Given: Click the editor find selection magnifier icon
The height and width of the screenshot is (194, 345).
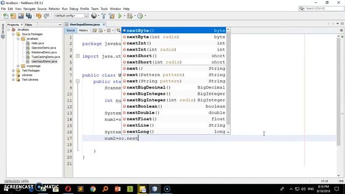Looking at the screenshot, I should 119,30.
